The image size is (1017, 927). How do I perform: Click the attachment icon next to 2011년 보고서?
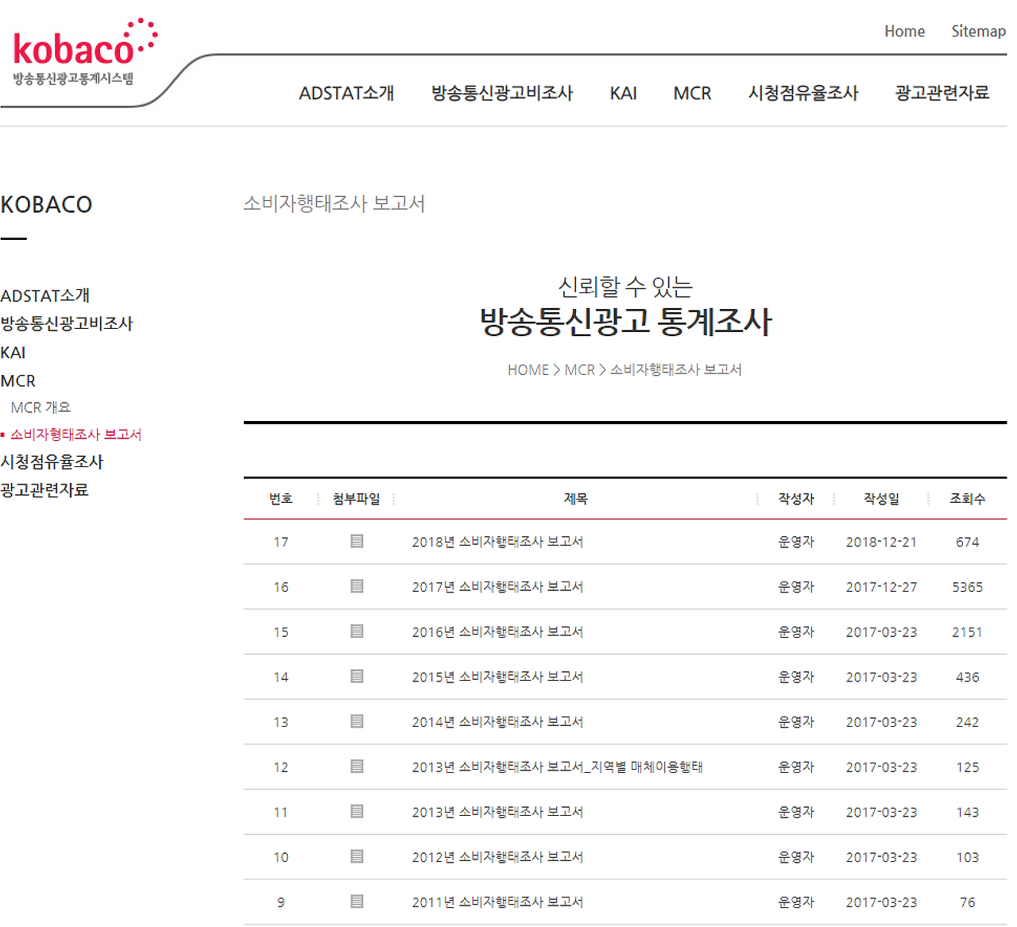[x=356, y=902]
